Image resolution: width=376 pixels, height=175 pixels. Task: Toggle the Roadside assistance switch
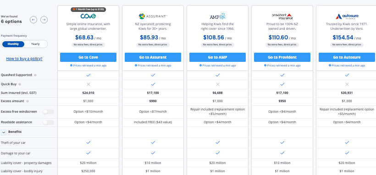point(48,122)
